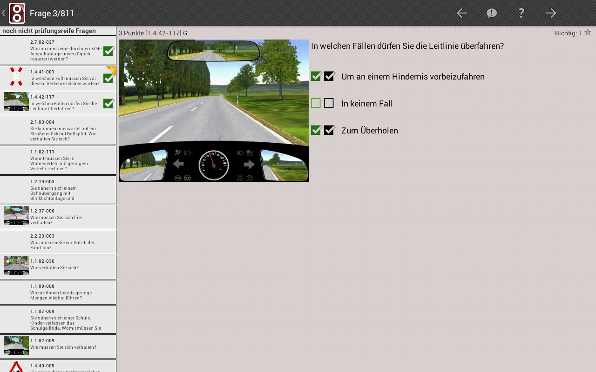Open question 2.1.03-004 about Rollsplitt
596x372 pixels.
[x=58, y=130]
